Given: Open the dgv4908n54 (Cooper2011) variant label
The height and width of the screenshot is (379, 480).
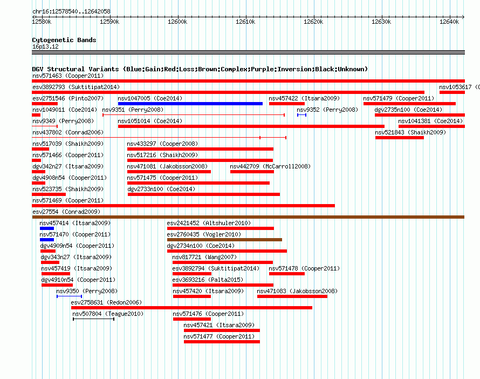Looking at the screenshot, I should tap(70, 178).
